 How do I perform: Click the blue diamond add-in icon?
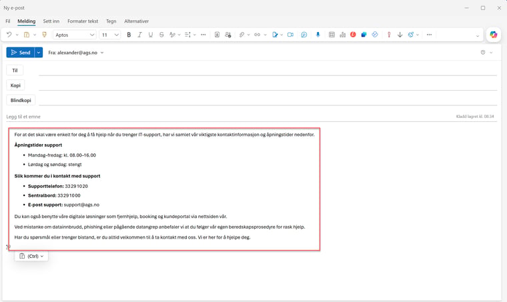pos(375,34)
